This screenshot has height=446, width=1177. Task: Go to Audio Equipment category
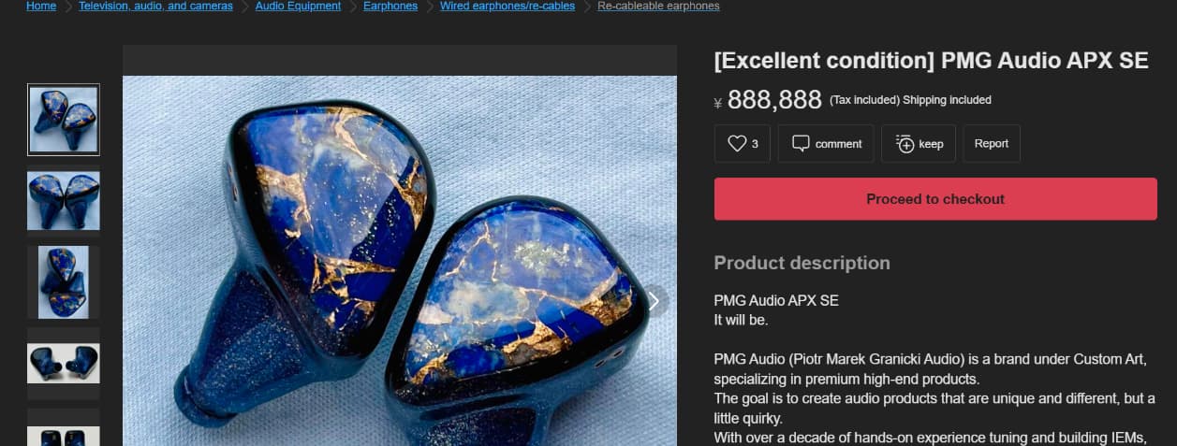click(298, 6)
